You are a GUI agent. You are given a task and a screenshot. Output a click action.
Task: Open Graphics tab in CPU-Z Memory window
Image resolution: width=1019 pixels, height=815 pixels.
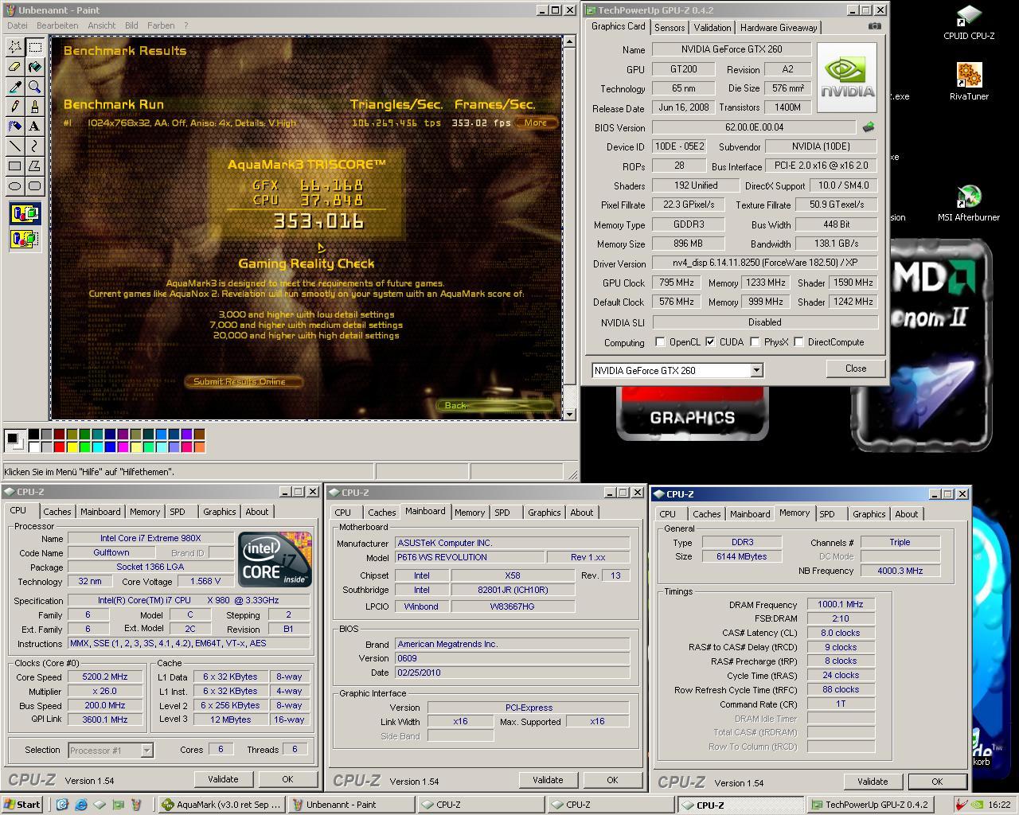click(x=869, y=514)
